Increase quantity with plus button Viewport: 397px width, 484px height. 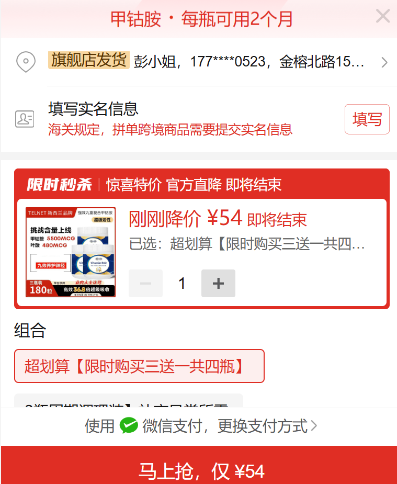pyautogui.click(x=219, y=283)
